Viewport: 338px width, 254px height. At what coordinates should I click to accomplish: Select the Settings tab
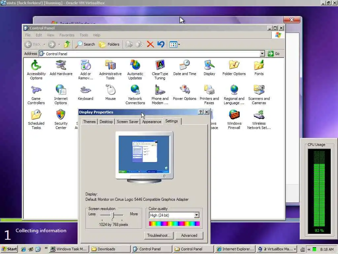click(x=172, y=121)
